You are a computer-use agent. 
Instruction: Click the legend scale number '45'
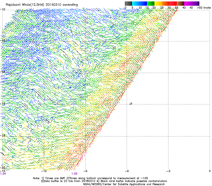click(191, 8)
